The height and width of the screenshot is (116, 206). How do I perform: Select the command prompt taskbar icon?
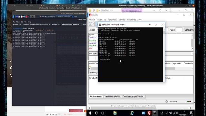[x=155, y=113]
